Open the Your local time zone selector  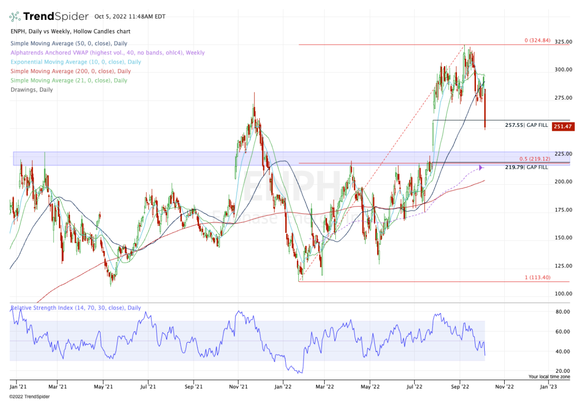coord(549,376)
